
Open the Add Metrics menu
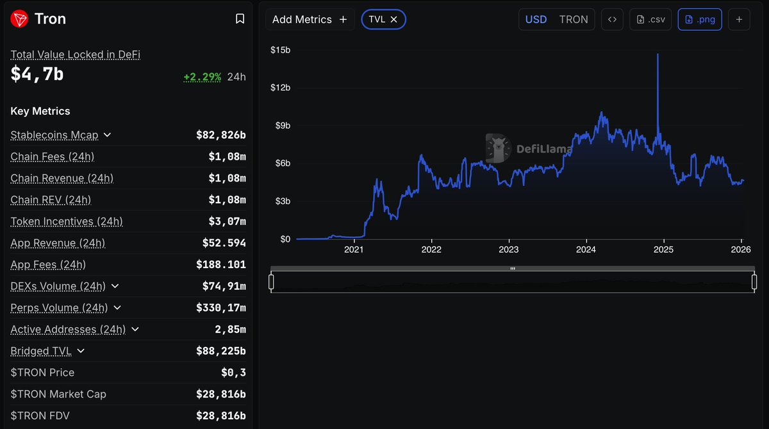pos(310,19)
